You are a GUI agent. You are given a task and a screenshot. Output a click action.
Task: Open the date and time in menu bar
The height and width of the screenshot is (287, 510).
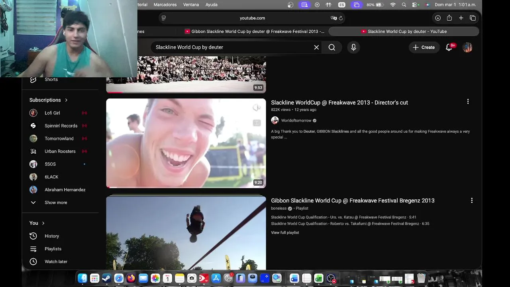[x=455, y=5]
